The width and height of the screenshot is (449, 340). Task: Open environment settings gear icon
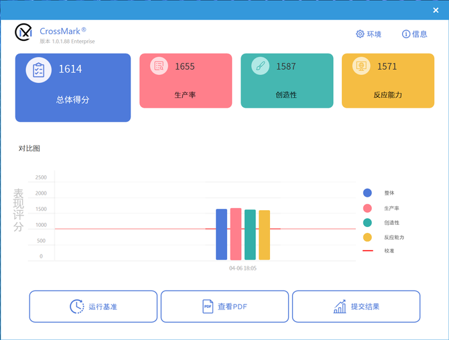(x=360, y=34)
